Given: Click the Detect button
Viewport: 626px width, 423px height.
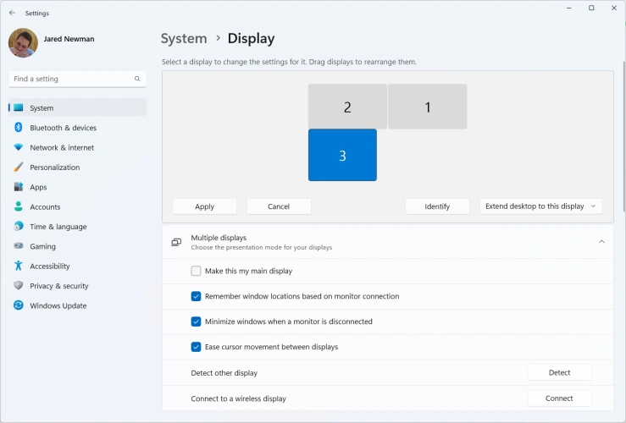Looking at the screenshot, I should pyautogui.click(x=559, y=372).
